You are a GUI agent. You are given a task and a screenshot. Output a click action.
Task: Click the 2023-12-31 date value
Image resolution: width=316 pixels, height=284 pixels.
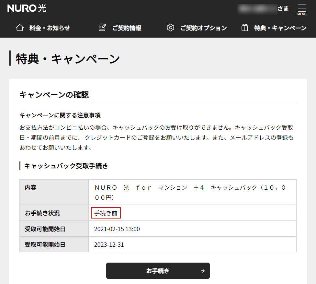pyautogui.click(x=109, y=244)
